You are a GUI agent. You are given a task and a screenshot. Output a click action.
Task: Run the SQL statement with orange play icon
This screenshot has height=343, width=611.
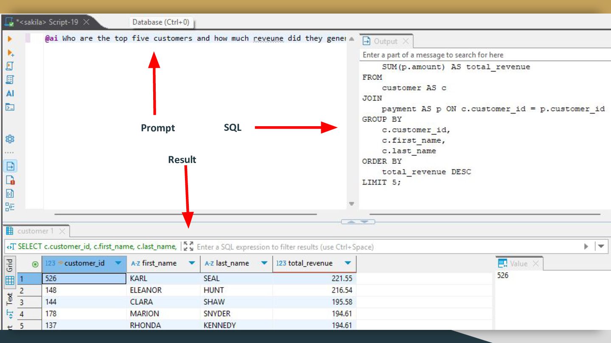(x=10, y=39)
